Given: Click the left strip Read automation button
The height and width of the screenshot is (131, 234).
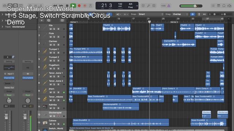Looking at the screenshot, I should (x=9, y=95).
